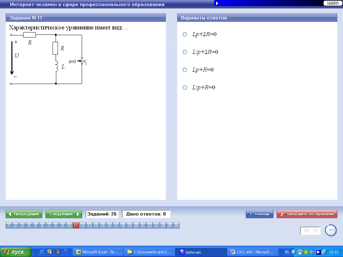The image size is (343, 257).
Task: Expand hidden tray icons arrow
Action: pos(294,252)
